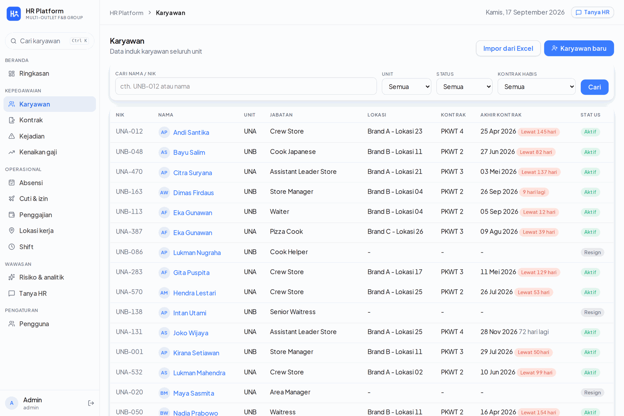Open the Kontrak document icon
The image size is (624, 416).
(x=12, y=120)
